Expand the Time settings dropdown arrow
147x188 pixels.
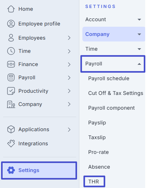click(139, 49)
